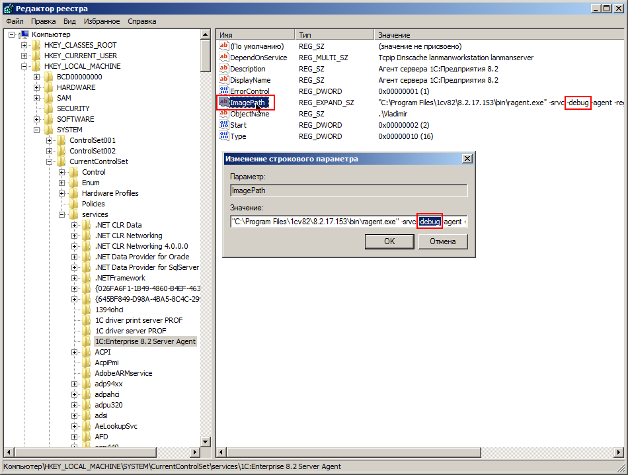This screenshot has width=628, height=475.
Task: Expand the SOFTWARE key
Action: pos(36,119)
